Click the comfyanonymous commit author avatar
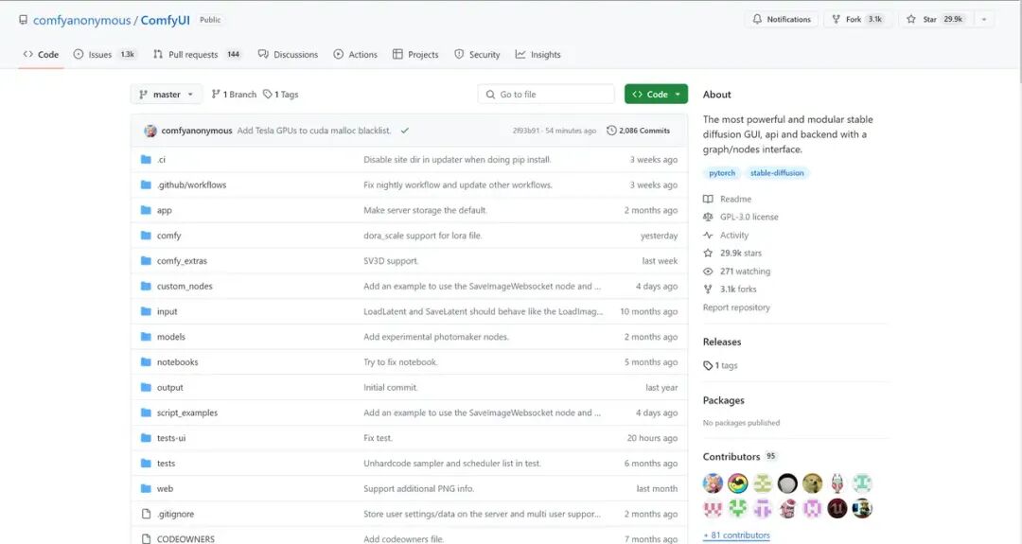 click(150, 131)
